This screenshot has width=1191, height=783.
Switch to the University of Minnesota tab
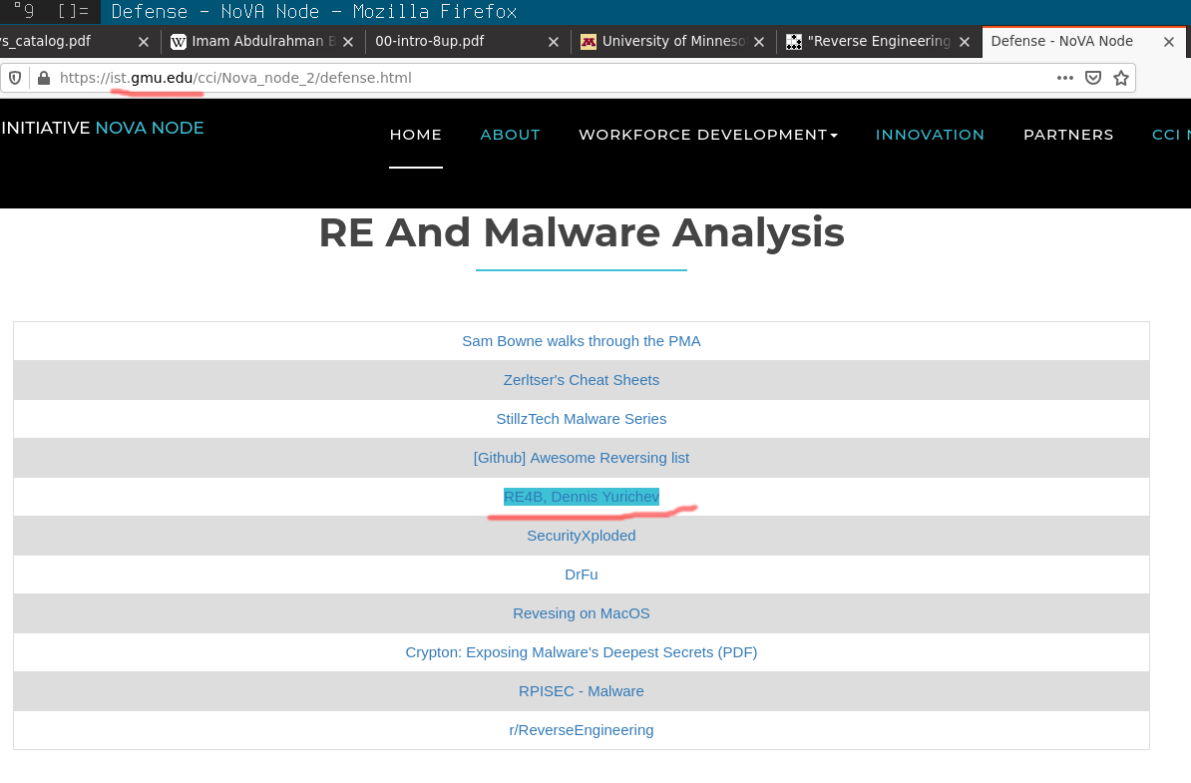[x=673, y=41]
